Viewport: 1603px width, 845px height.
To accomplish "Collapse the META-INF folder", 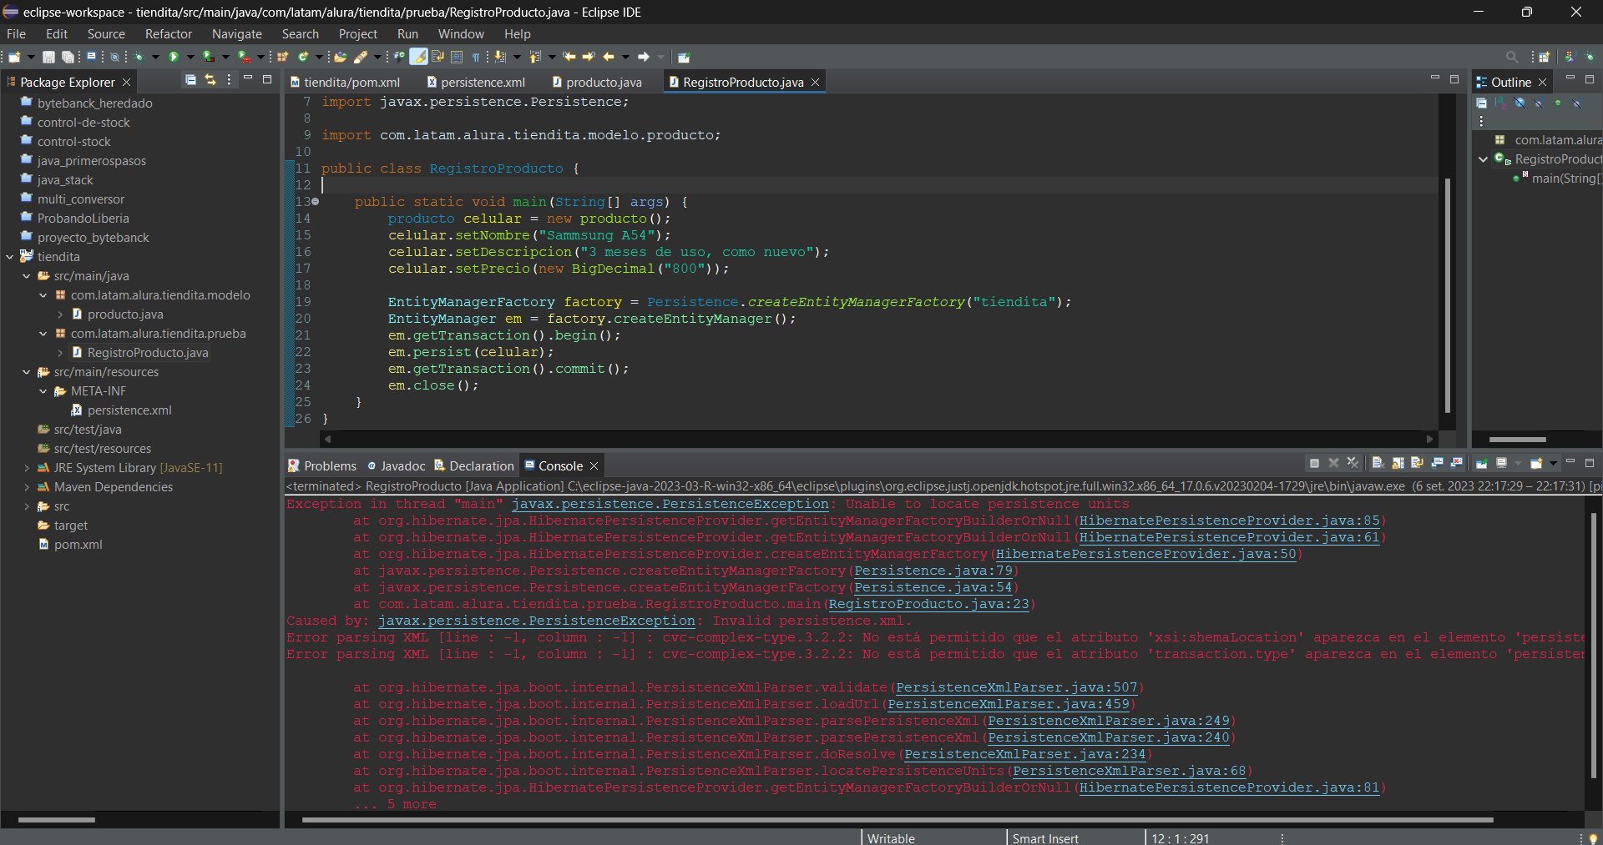I will (43, 391).
